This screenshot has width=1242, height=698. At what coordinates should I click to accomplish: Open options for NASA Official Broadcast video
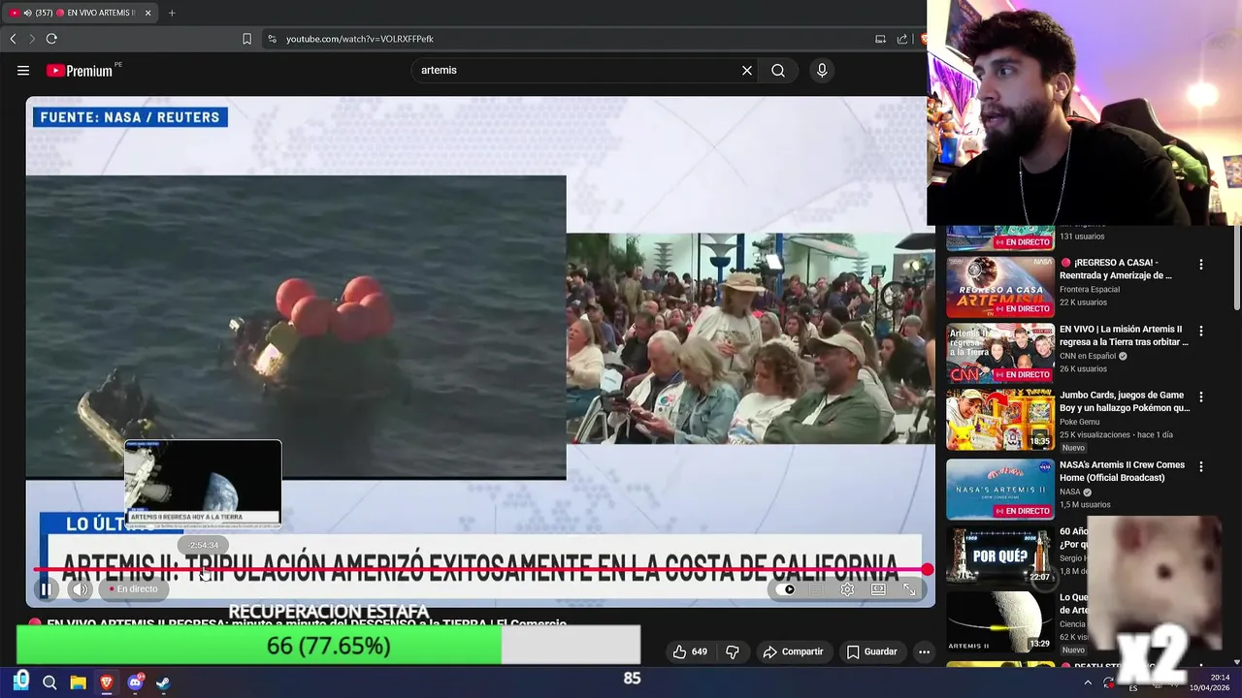tap(1201, 466)
